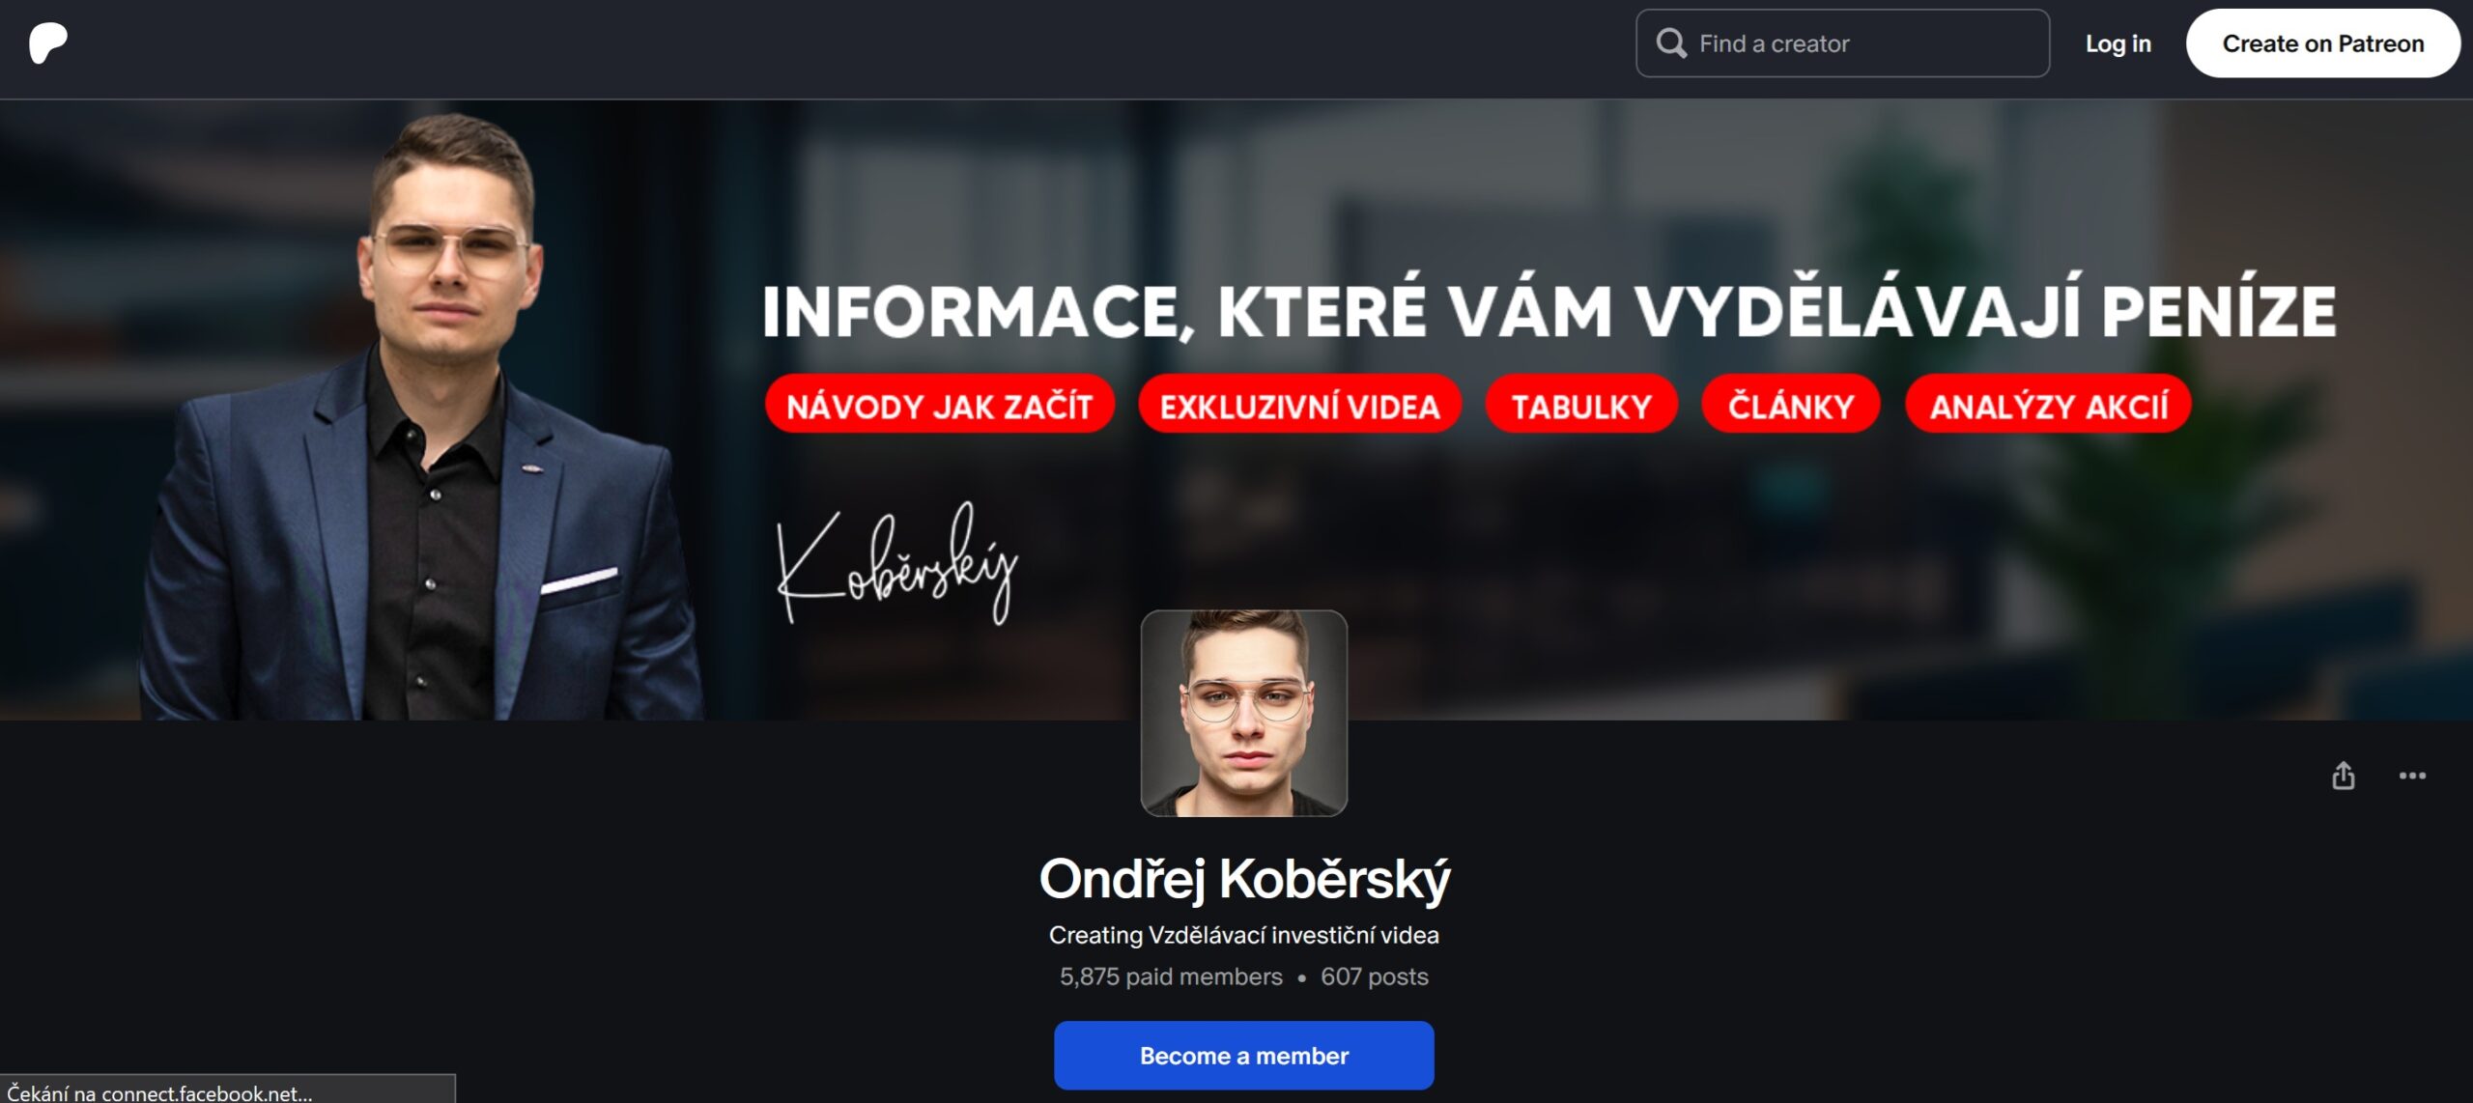This screenshot has width=2473, height=1103.
Task: Click the Create on Patreon button
Action: point(2322,43)
